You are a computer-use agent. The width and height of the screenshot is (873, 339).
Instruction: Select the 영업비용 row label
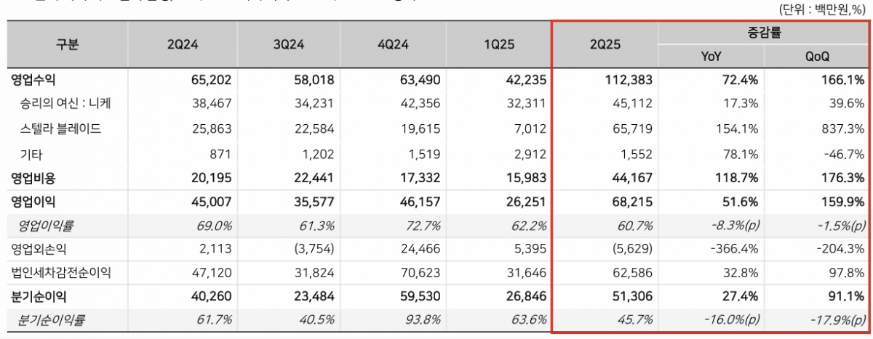click(33, 178)
